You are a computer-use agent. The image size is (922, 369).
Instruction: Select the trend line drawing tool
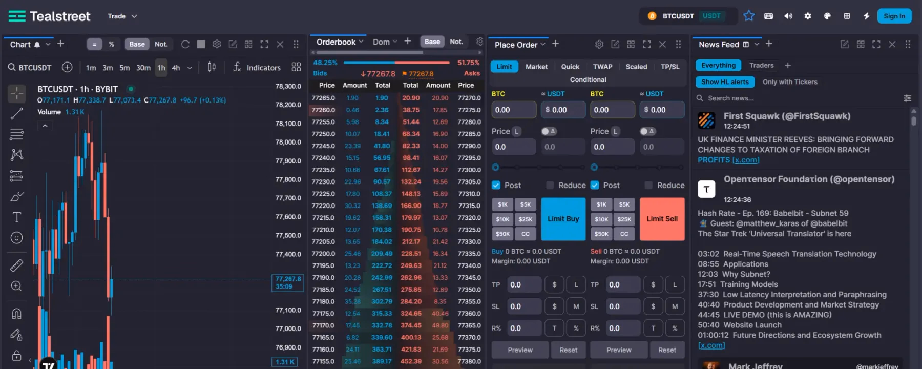[x=17, y=114]
